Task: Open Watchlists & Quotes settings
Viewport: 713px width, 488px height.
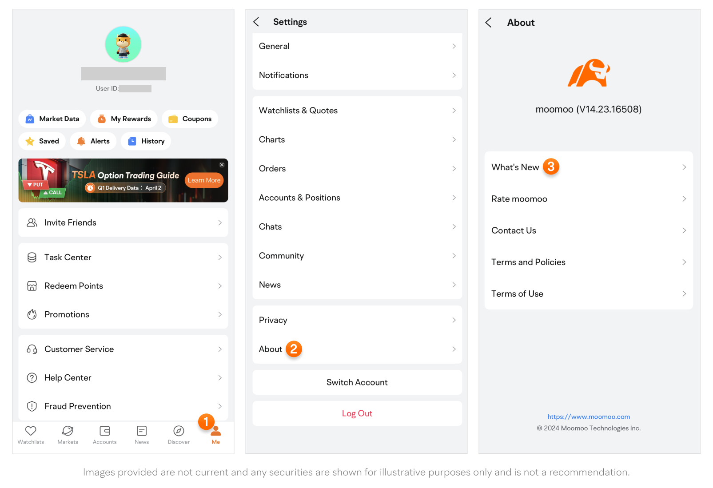Action: coord(357,111)
